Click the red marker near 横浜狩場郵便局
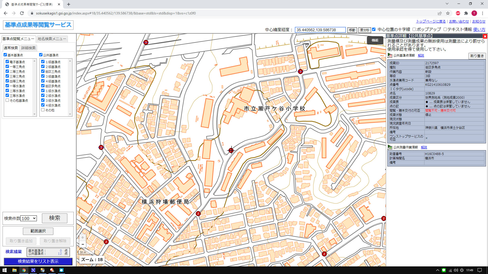 click(x=198, y=214)
